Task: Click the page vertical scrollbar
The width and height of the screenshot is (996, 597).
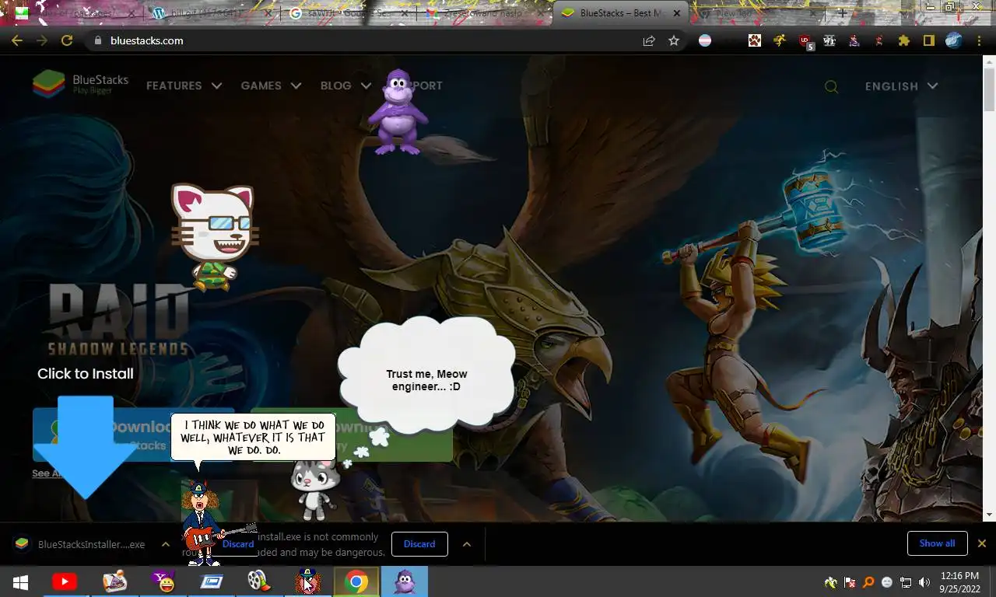Action: click(990, 288)
